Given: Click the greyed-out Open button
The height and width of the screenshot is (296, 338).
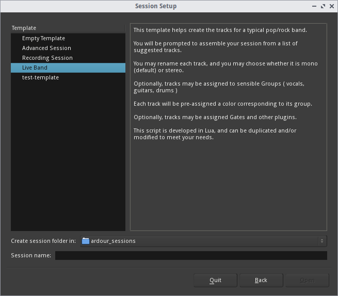Looking at the screenshot, I should coord(307,281).
